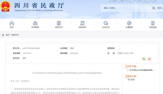Open the 民政信息 scroll icon
Viewport: 163px width, 94px height.
[82, 23]
